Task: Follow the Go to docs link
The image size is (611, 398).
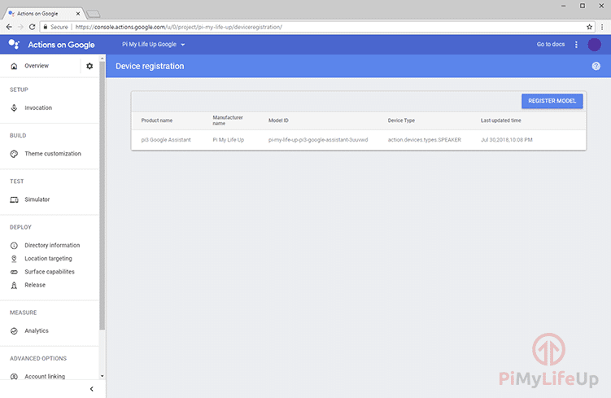Action: (551, 45)
